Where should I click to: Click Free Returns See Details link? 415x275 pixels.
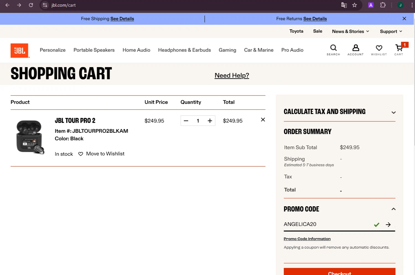pos(315,19)
